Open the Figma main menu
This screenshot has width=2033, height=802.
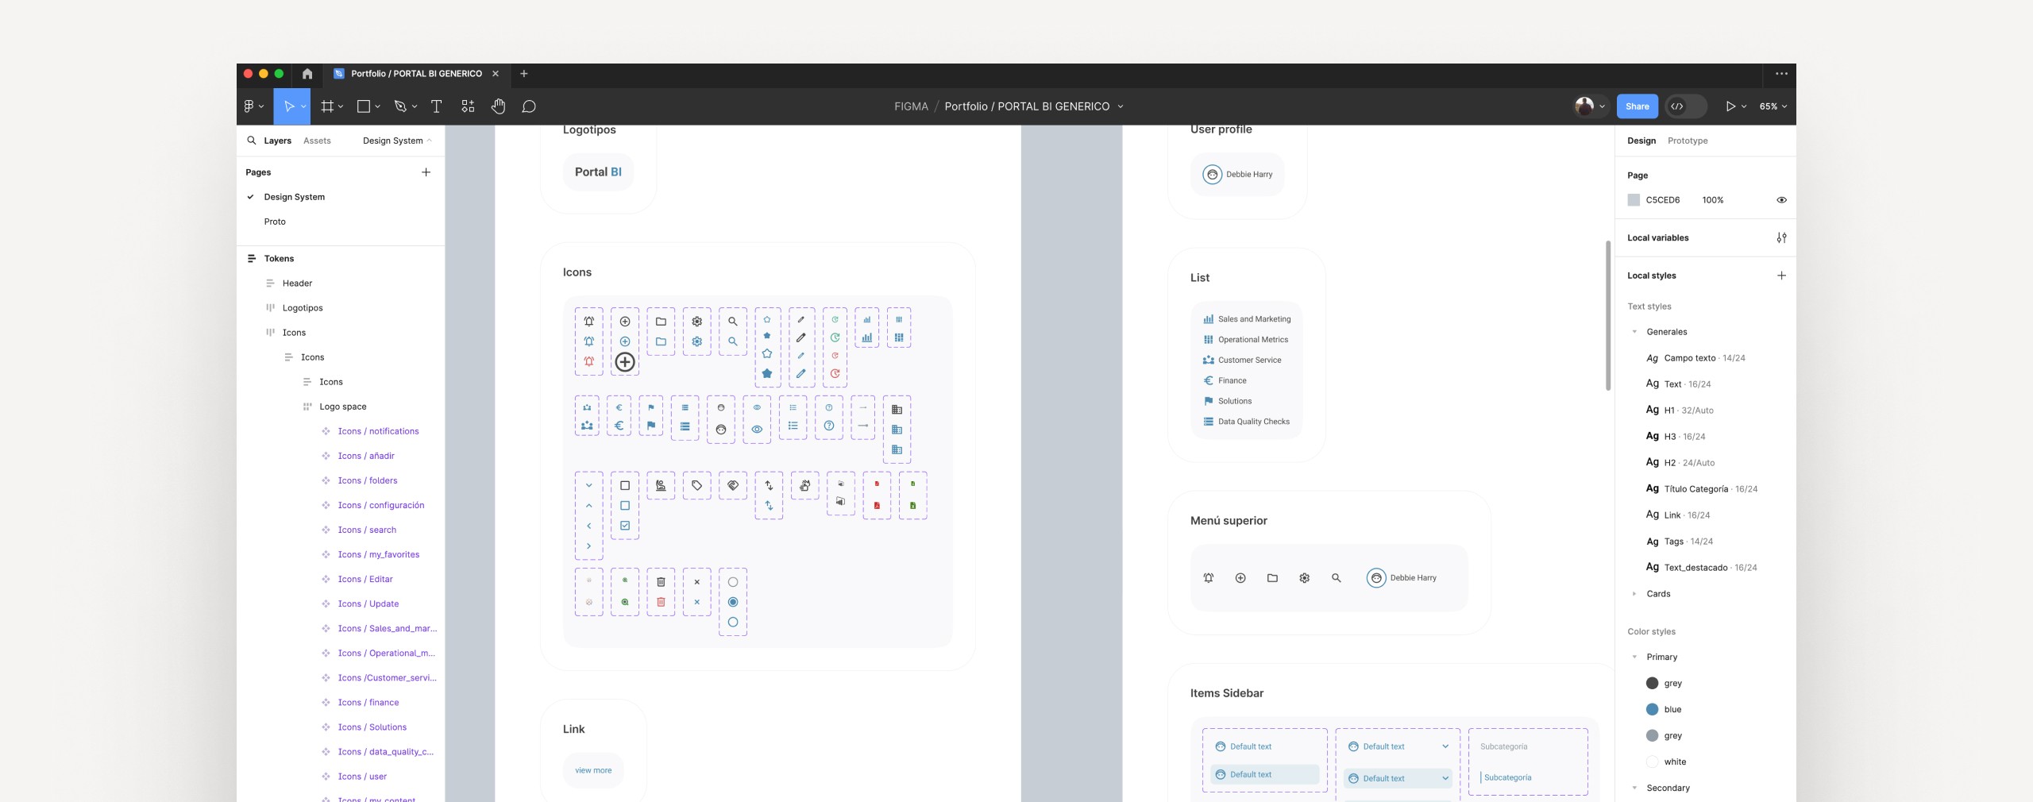pyautogui.click(x=253, y=106)
